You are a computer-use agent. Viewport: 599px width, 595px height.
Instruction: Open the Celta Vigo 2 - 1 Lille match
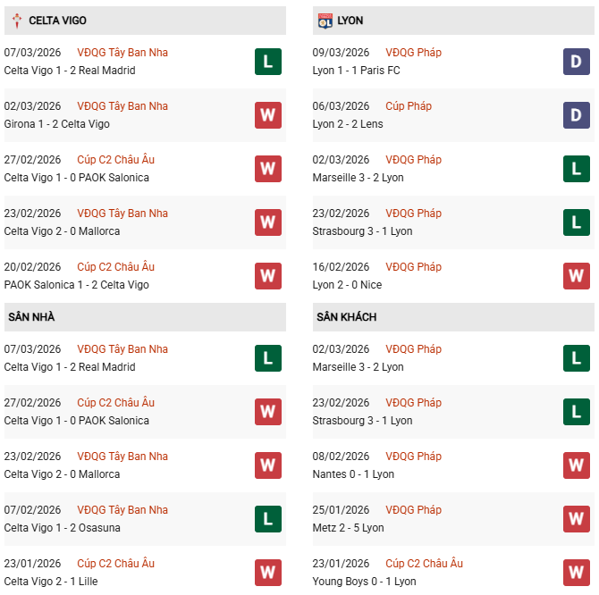51,582
